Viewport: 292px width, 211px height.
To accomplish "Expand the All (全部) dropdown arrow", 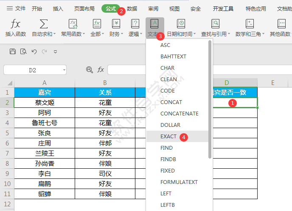I will coord(103,34).
